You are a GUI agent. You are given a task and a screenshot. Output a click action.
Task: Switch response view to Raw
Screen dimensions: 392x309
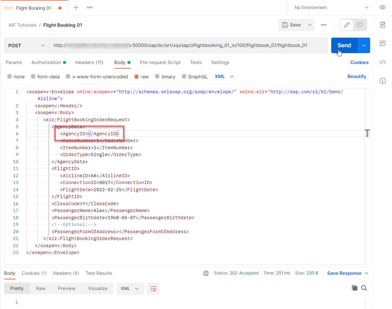[41, 288]
